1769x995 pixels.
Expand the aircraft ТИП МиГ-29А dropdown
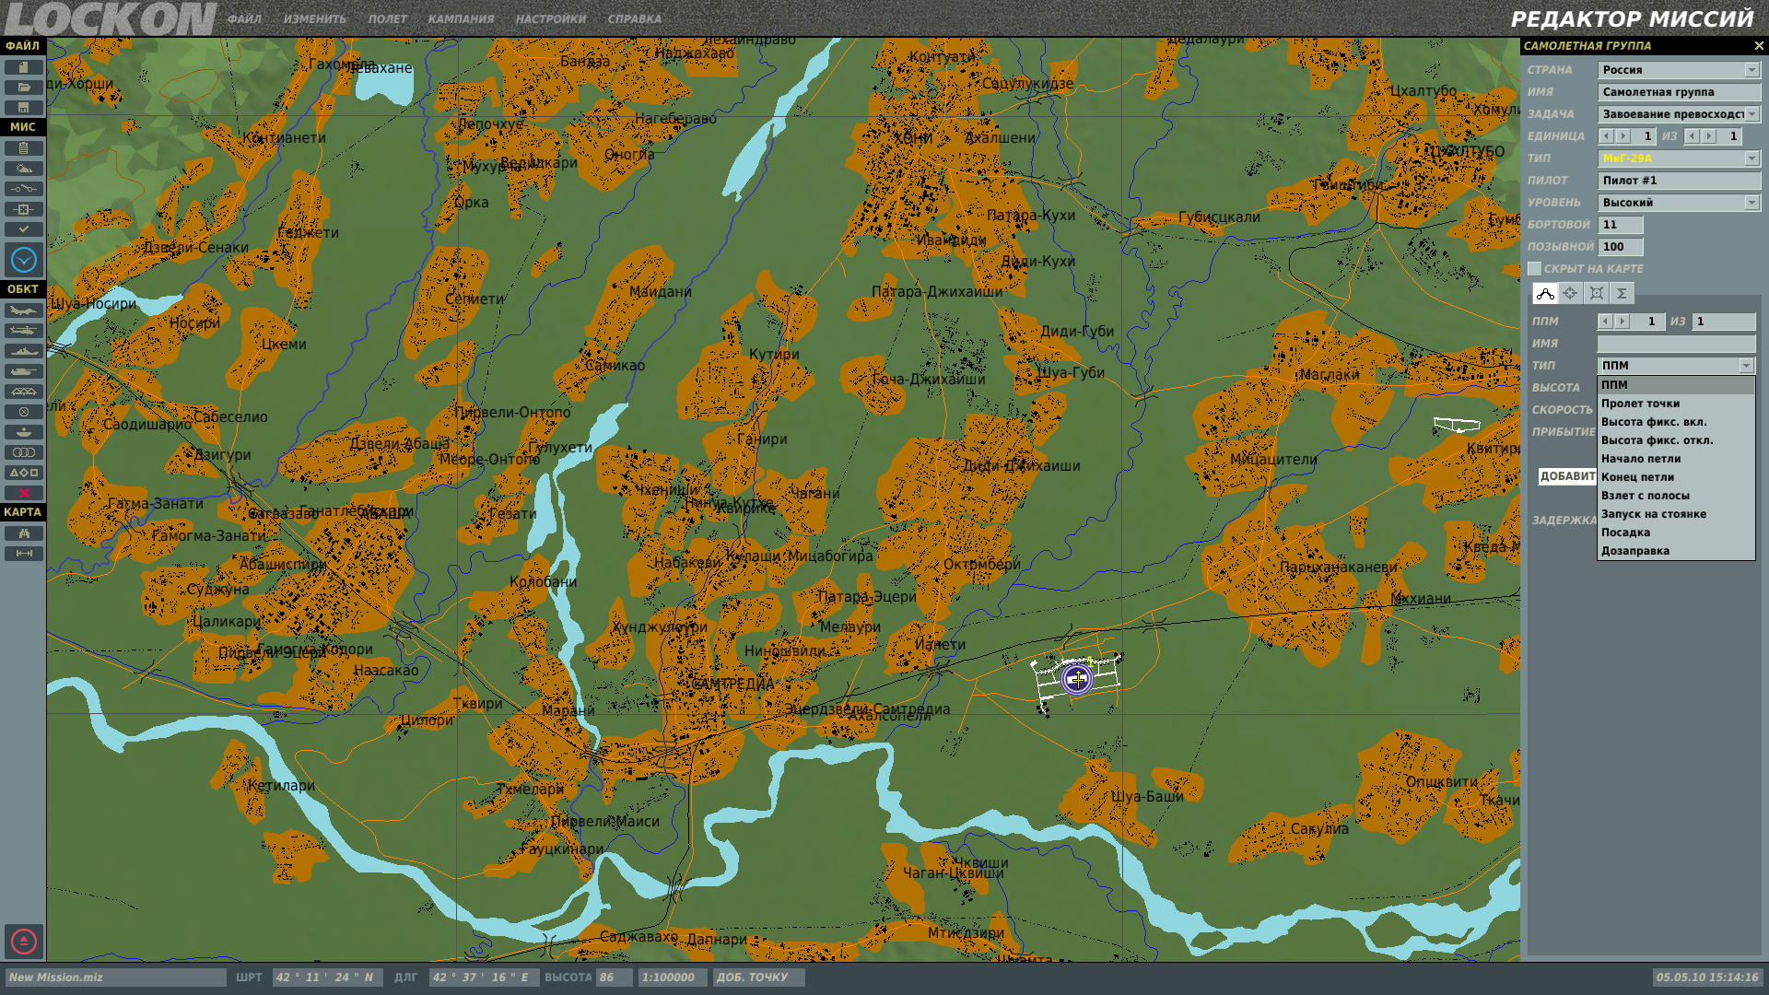(1751, 158)
